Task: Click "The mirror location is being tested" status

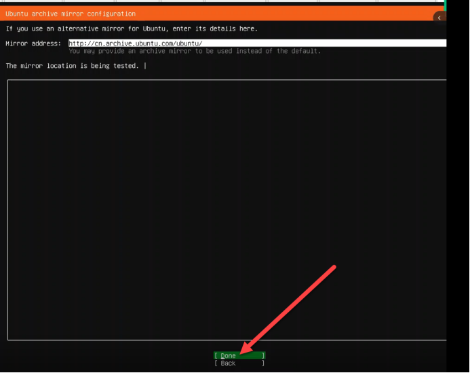Action: [x=72, y=66]
